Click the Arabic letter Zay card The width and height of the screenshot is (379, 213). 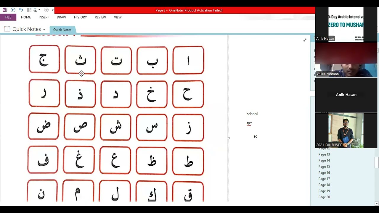coord(188,127)
